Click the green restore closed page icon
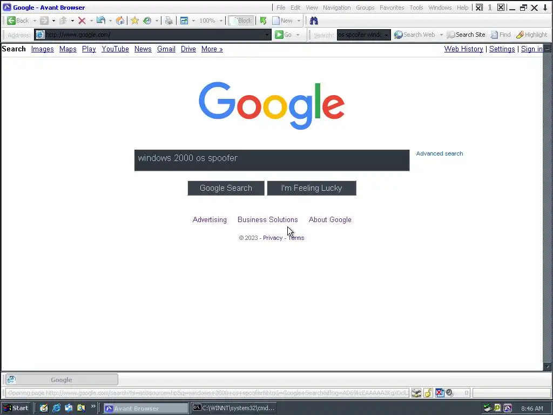The image size is (553, 415). [263, 21]
